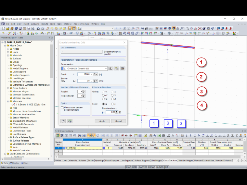Click the red delete row icon in table toolbar
This screenshot has width=247, height=185.
122,135
